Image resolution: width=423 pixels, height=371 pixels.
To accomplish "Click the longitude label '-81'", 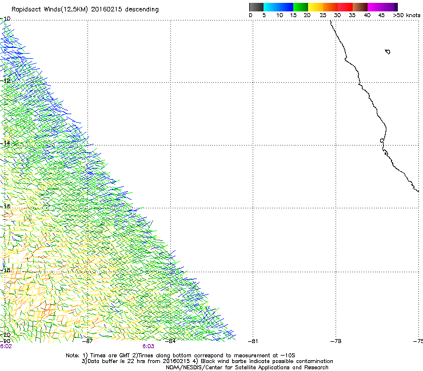I will coord(253,341).
